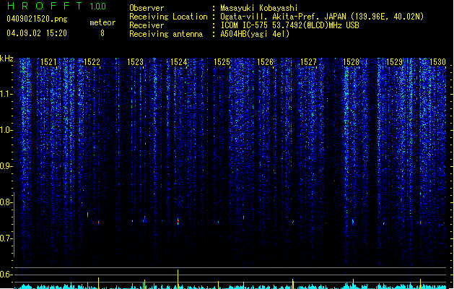Click the 1526 time marker
Image resolution: width=454 pixels, height=289 pixels.
pyautogui.click(x=265, y=62)
